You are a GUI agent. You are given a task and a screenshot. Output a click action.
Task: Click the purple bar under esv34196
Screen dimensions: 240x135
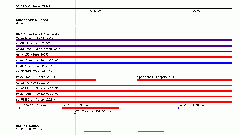pos(124,46)
